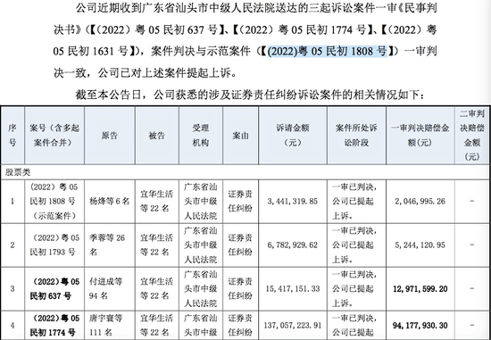
Task: Select the 受理机构 column header
Action: 201,136
